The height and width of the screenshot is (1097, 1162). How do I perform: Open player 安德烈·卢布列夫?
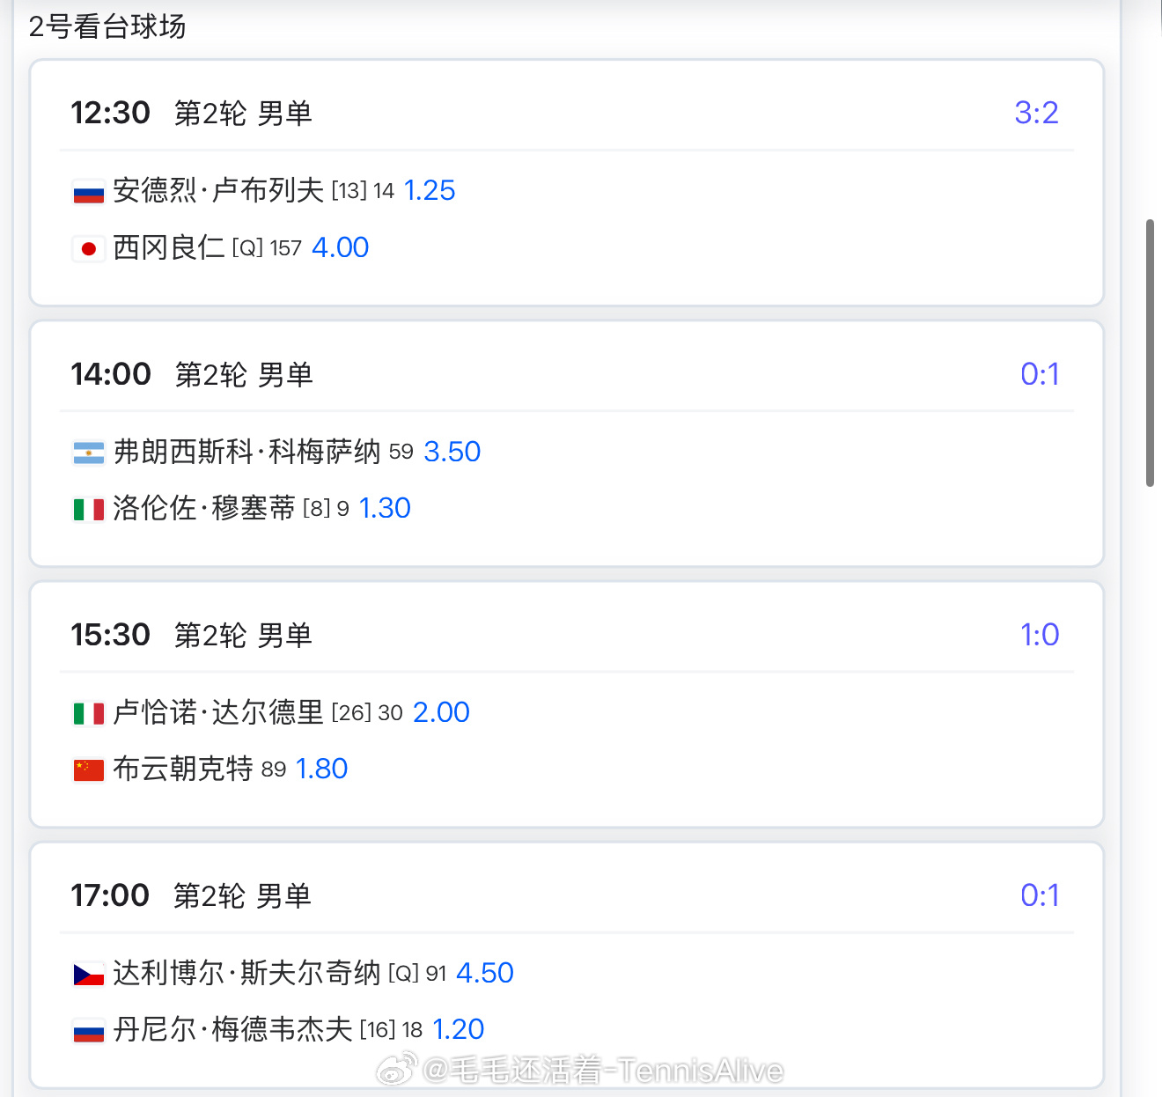pyautogui.click(x=218, y=190)
